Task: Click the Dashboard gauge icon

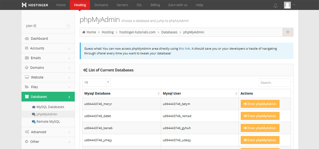Action: (x=27, y=39)
